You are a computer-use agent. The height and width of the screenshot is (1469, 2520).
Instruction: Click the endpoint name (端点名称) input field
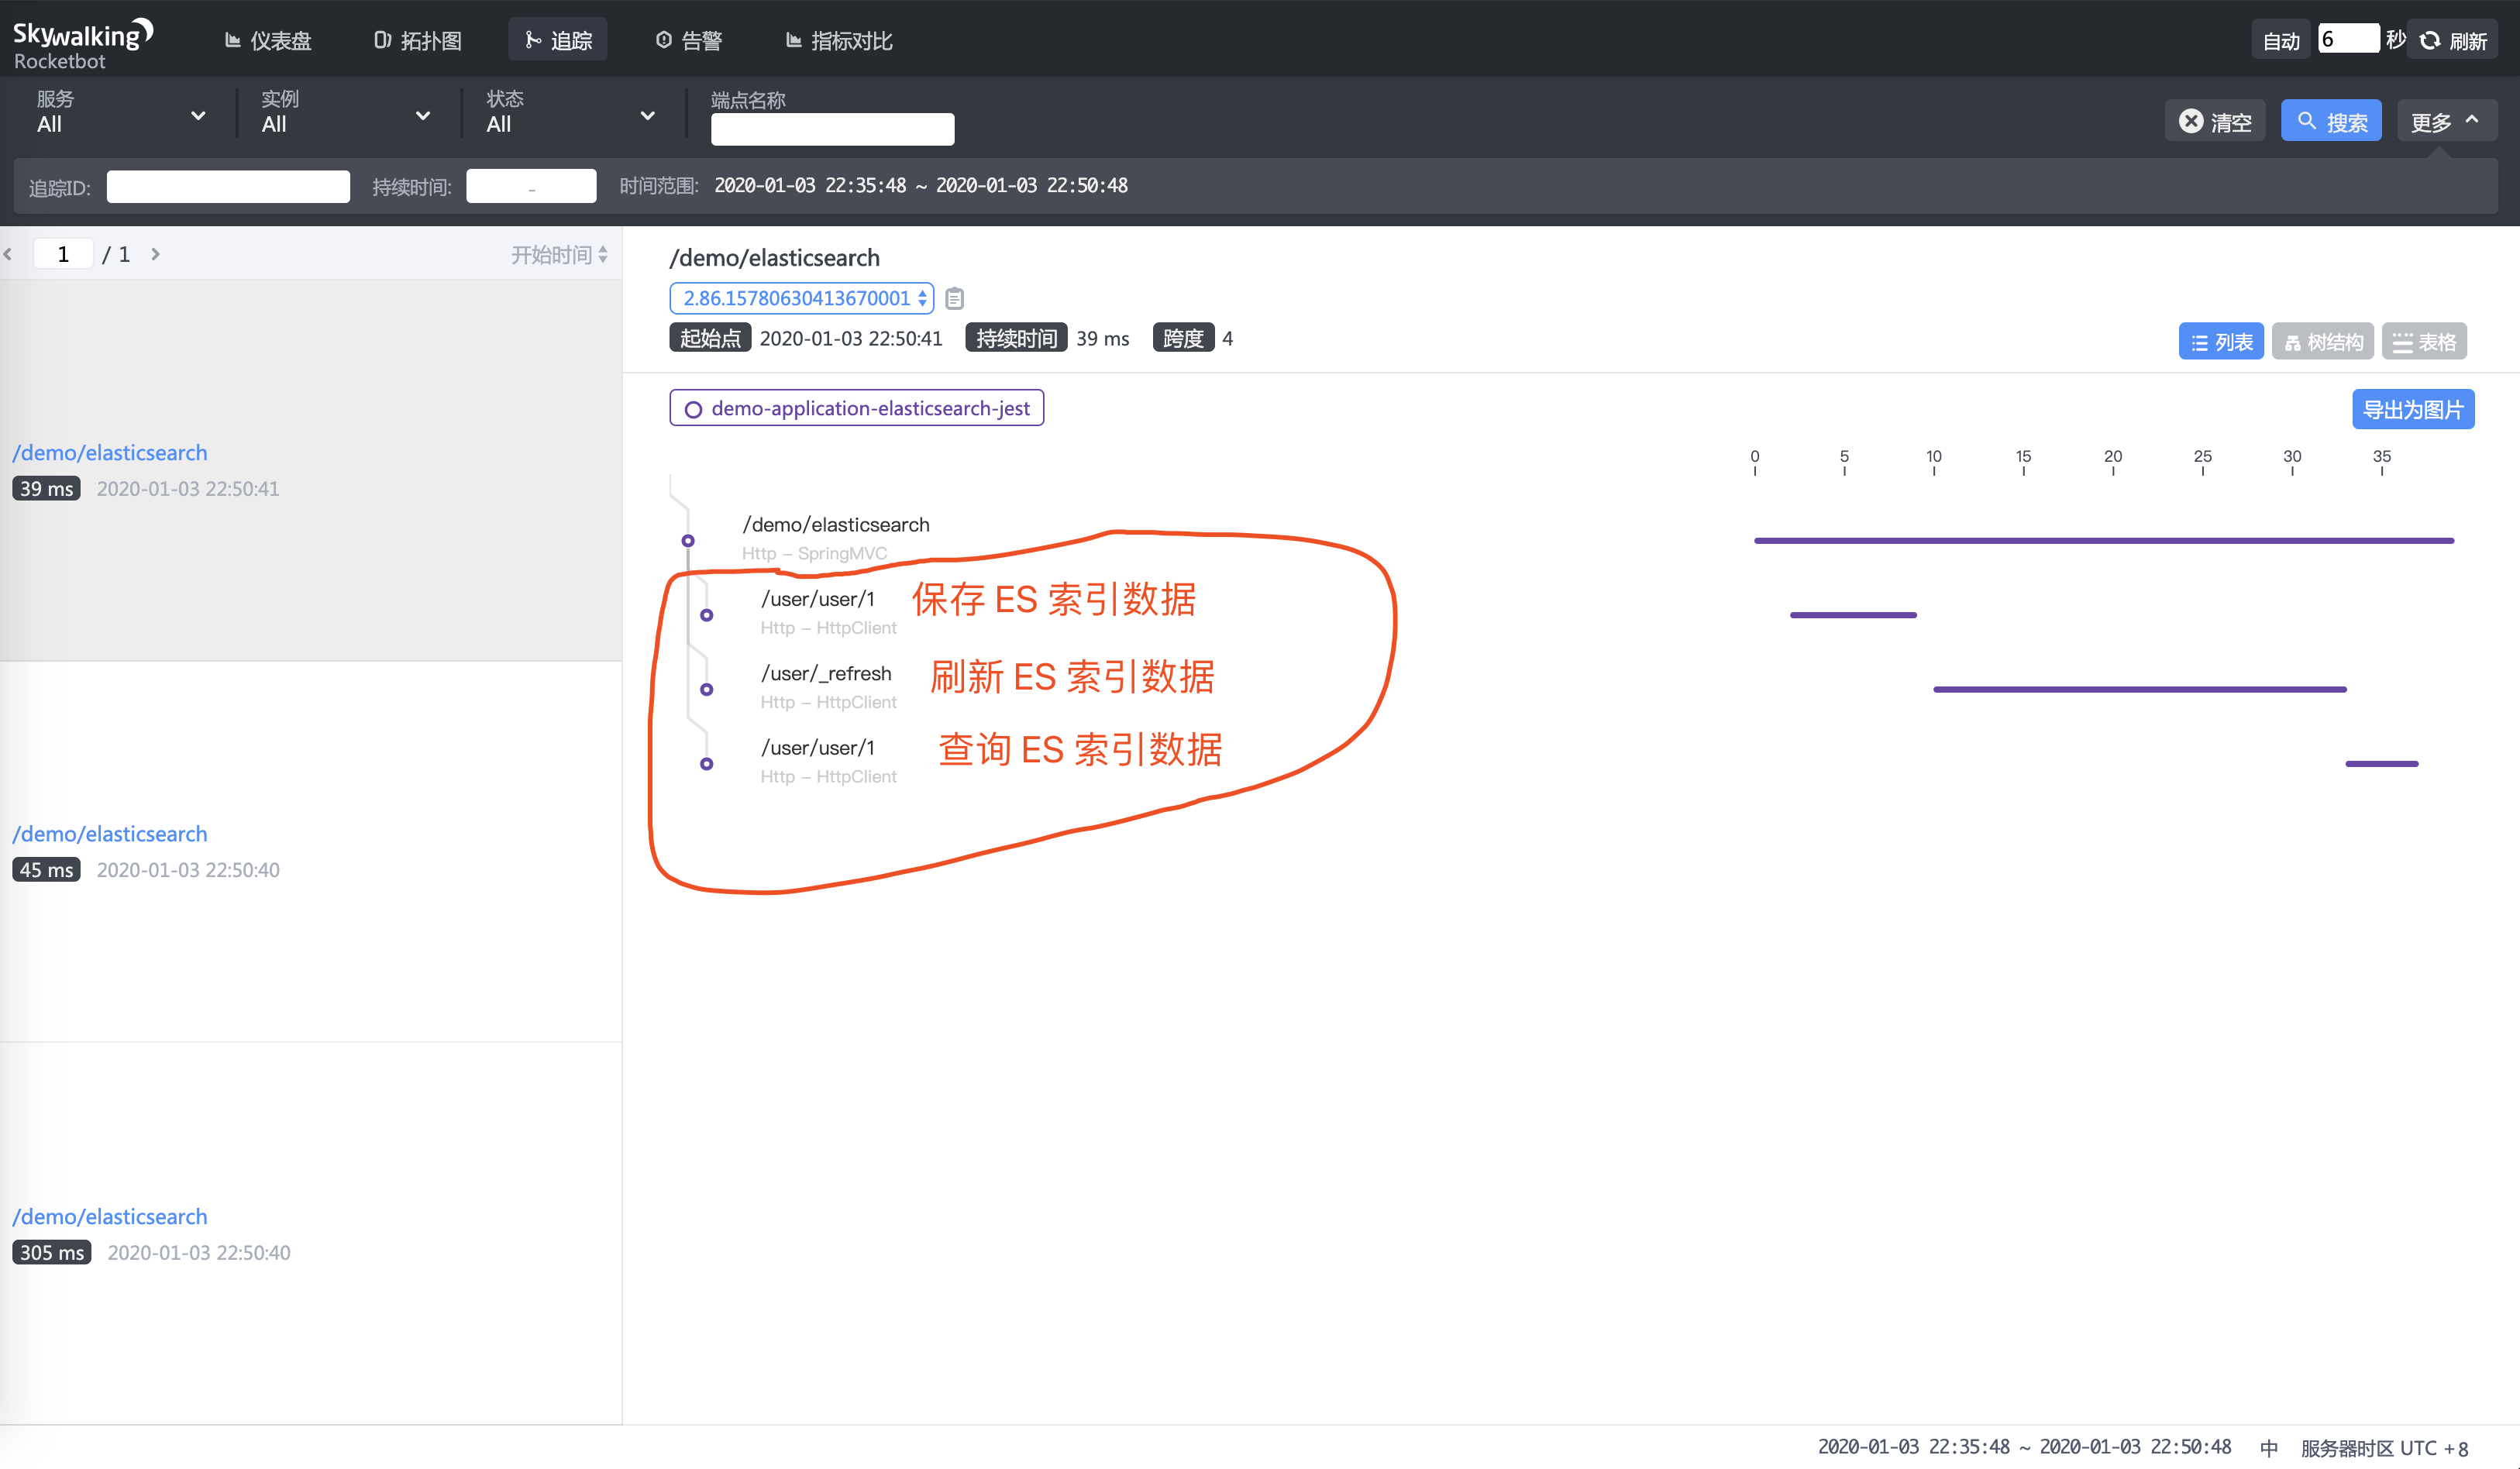pos(832,129)
